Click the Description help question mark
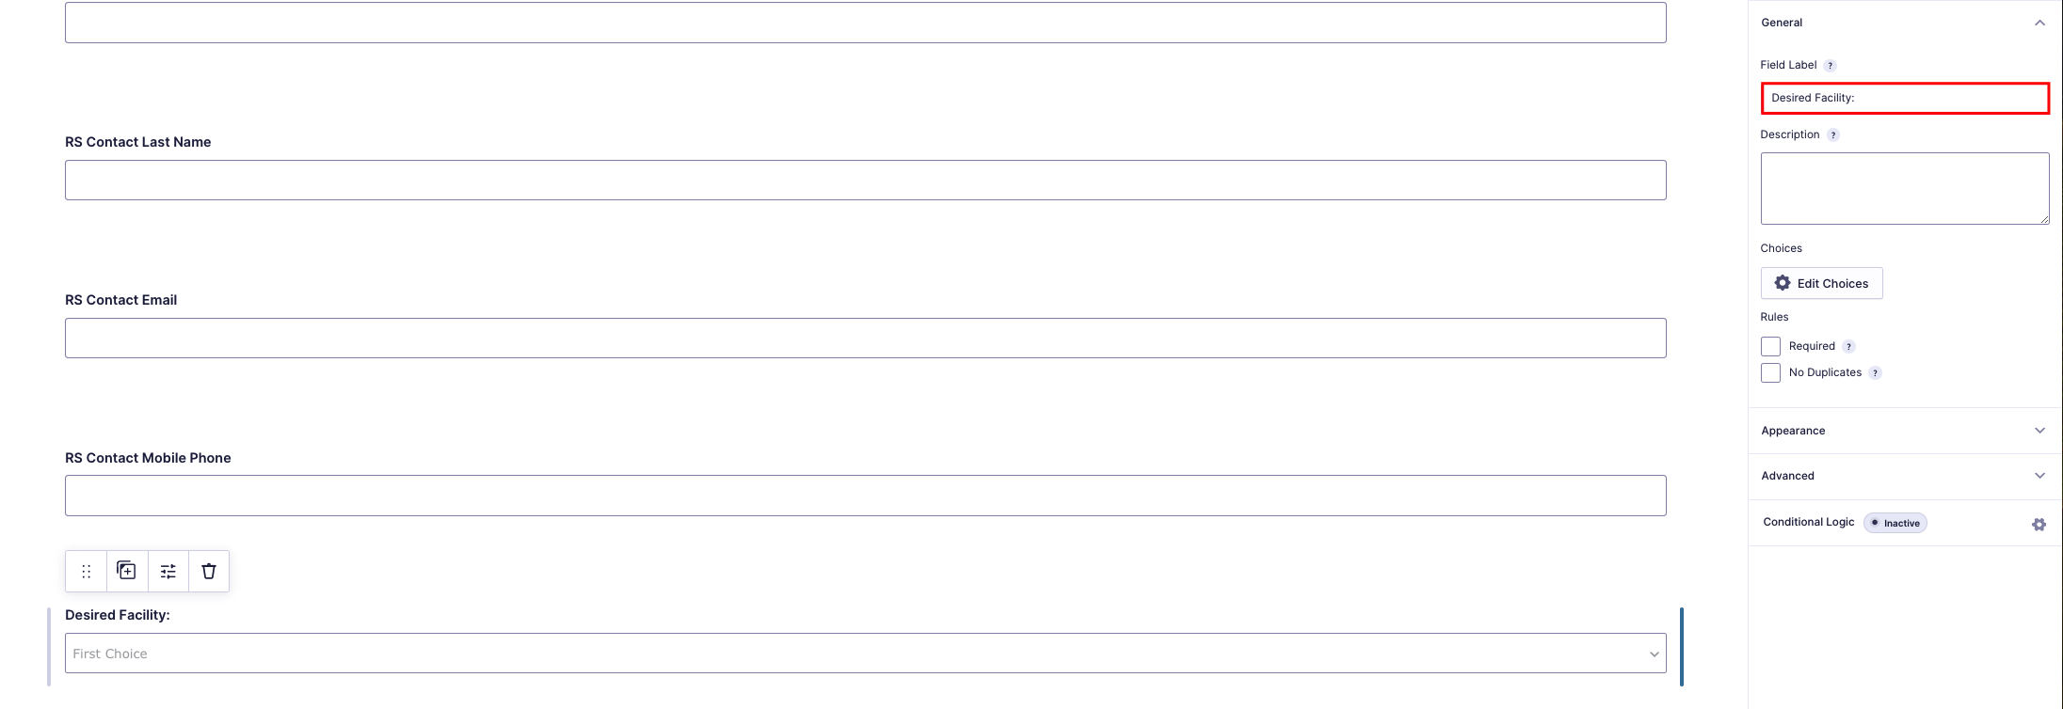The height and width of the screenshot is (709, 2063). click(1833, 134)
